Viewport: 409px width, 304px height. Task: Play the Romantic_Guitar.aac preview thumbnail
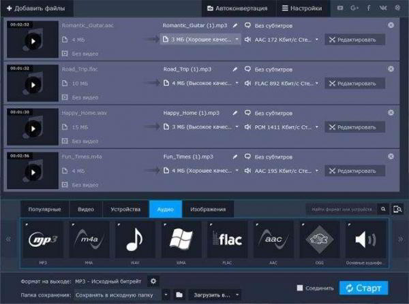[32, 40]
